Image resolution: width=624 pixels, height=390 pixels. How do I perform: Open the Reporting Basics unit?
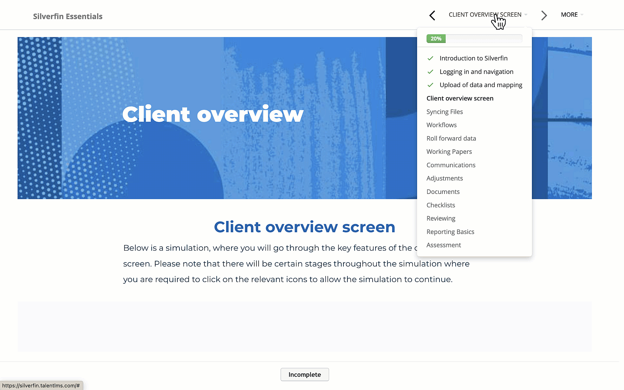click(x=450, y=232)
